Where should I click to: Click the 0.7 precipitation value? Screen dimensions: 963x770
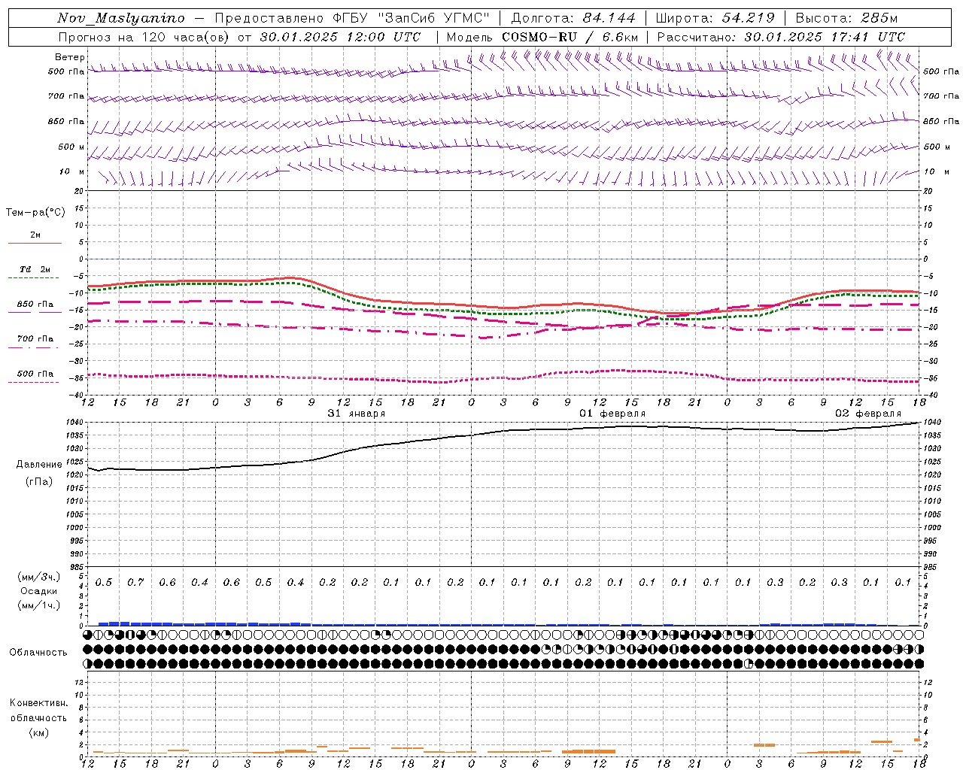pyautogui.click(x=135, y=582)
